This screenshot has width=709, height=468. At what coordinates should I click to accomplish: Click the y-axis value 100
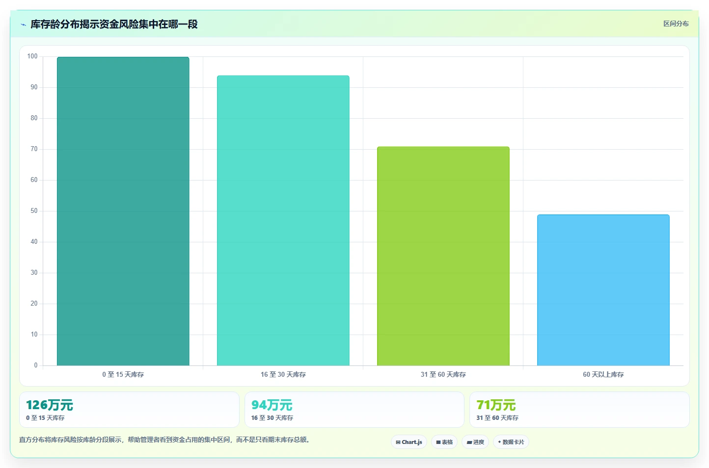tap(32, 56)
